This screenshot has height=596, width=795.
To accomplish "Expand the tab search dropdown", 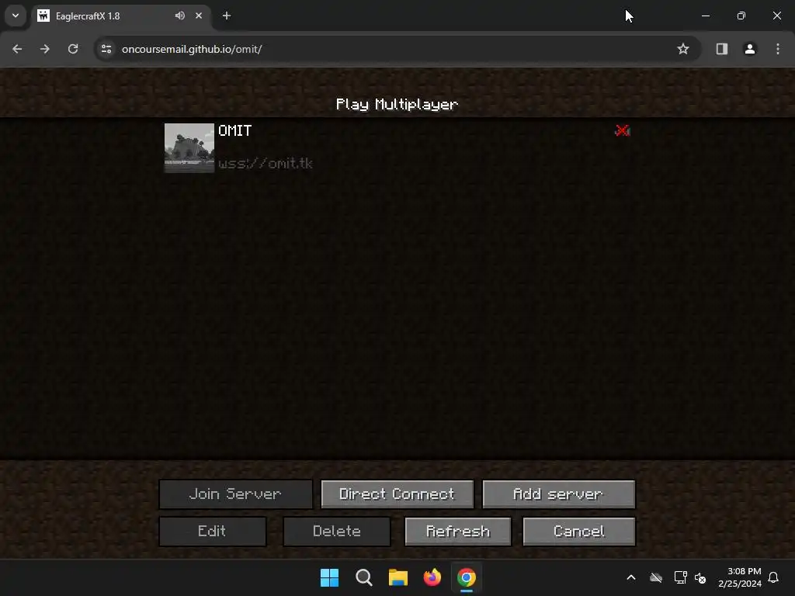I will coord(16,16).
